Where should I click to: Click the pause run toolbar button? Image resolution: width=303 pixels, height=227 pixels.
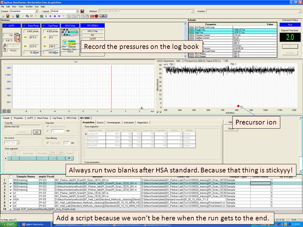(103, 16)
